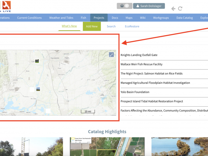The image size is (208, 156).
Task: Open the aerial farm map catalog thumbnail
Action: pyautogui.click(x=107, y=147)
